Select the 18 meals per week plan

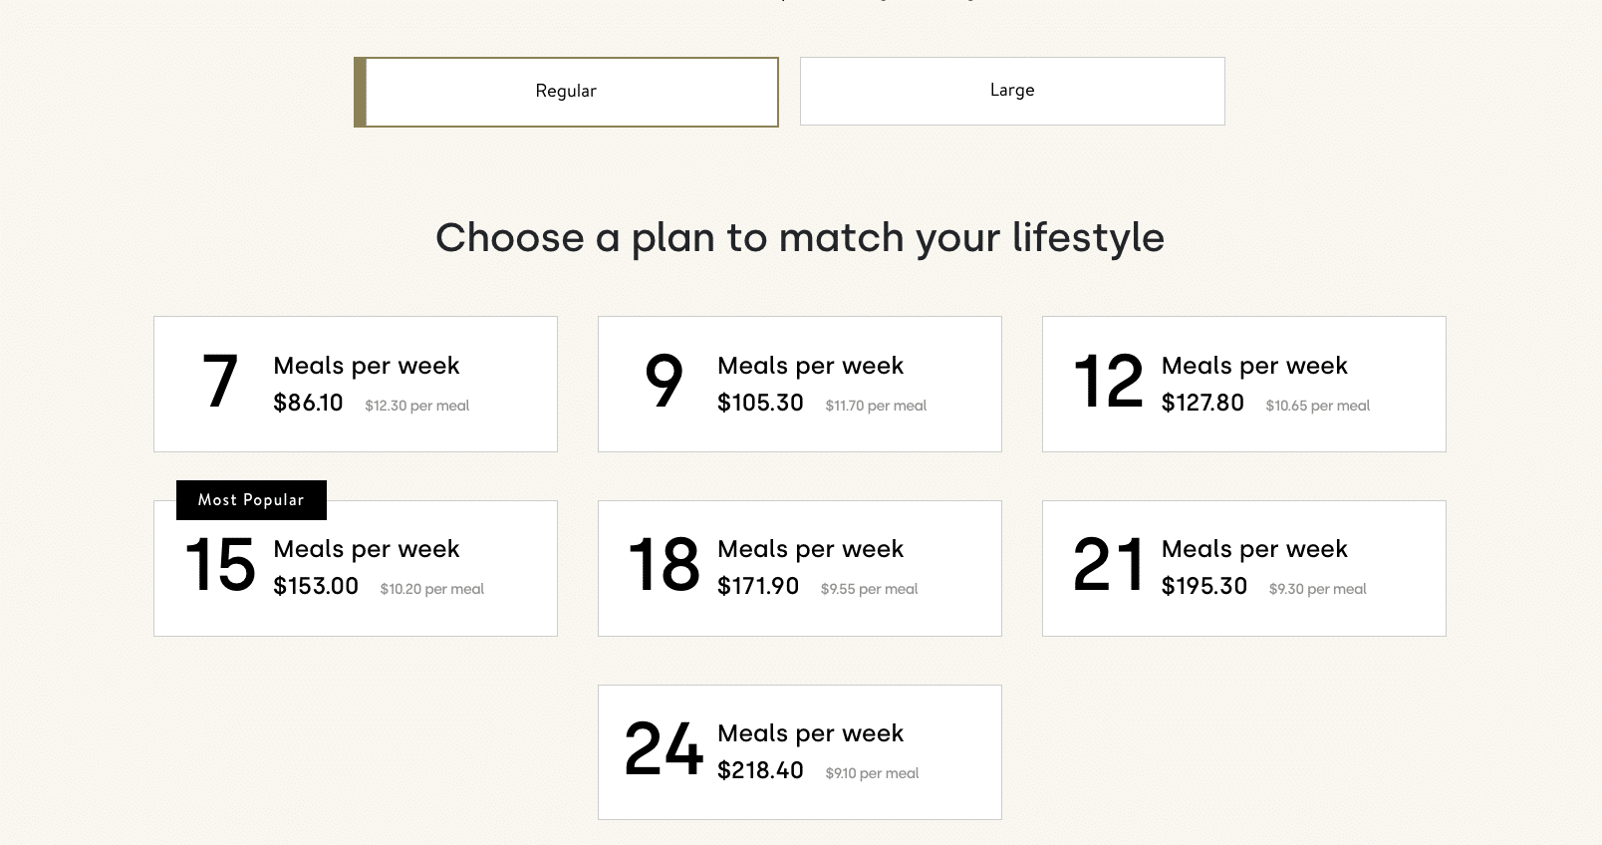(x=799, y=568)
